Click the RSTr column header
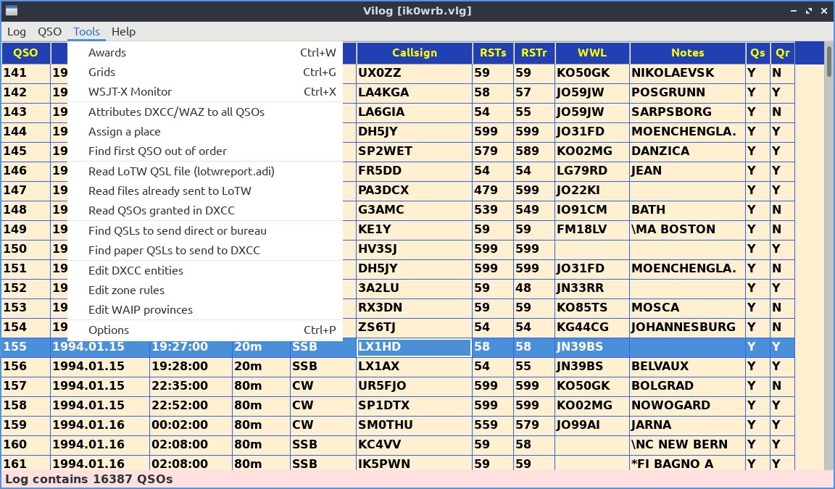This screenshot has width=835, height=489. click(x=534, y=53)
